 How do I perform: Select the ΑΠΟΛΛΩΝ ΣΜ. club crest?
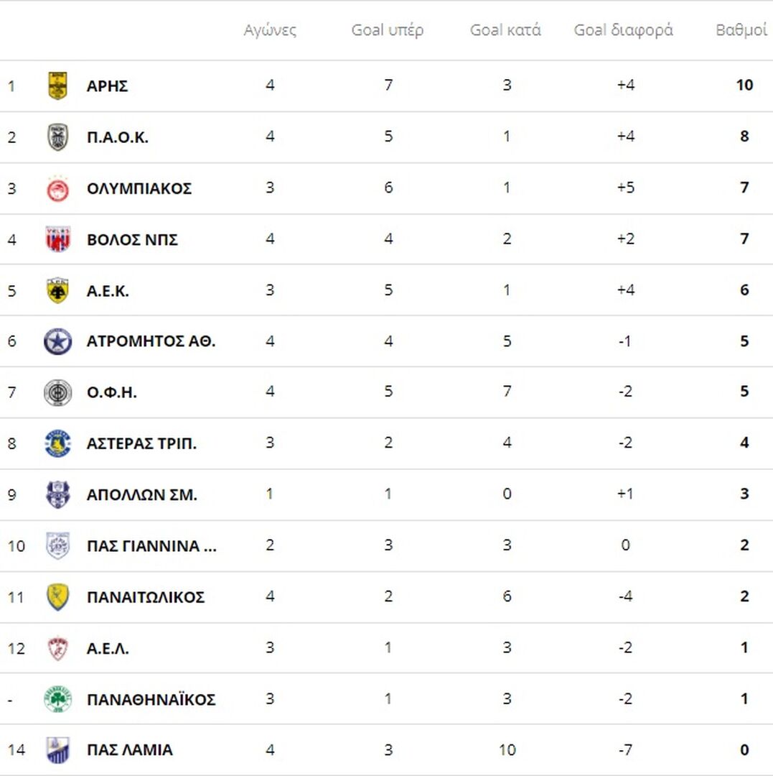click(x=58, y=495)
